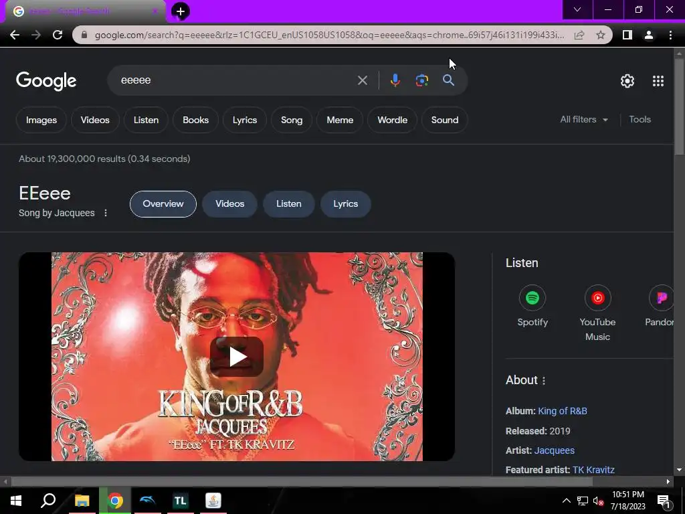Open options beside Song by Jacquees
Image resolution: width=685 pixels, height=514 pixels.
105,213
